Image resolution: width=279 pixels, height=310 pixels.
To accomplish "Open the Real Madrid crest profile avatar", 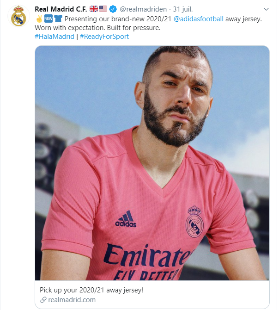I will (18, 16).
